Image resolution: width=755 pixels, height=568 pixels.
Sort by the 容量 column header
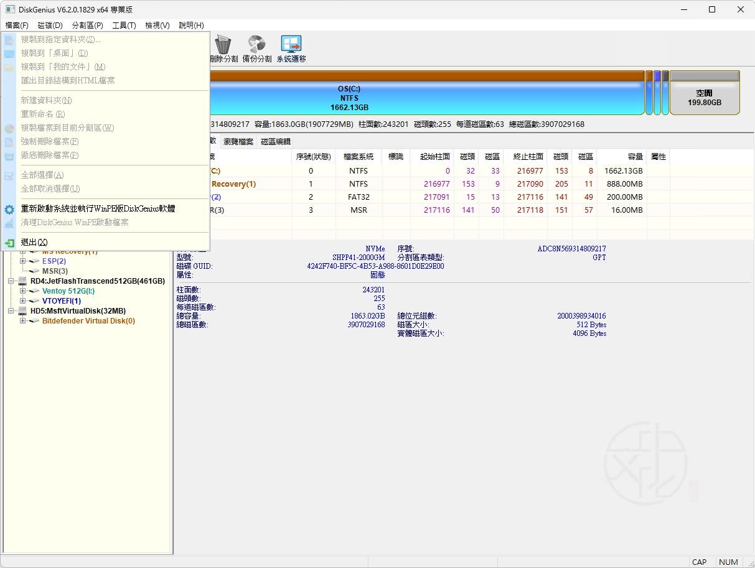(x=622, y=157)
